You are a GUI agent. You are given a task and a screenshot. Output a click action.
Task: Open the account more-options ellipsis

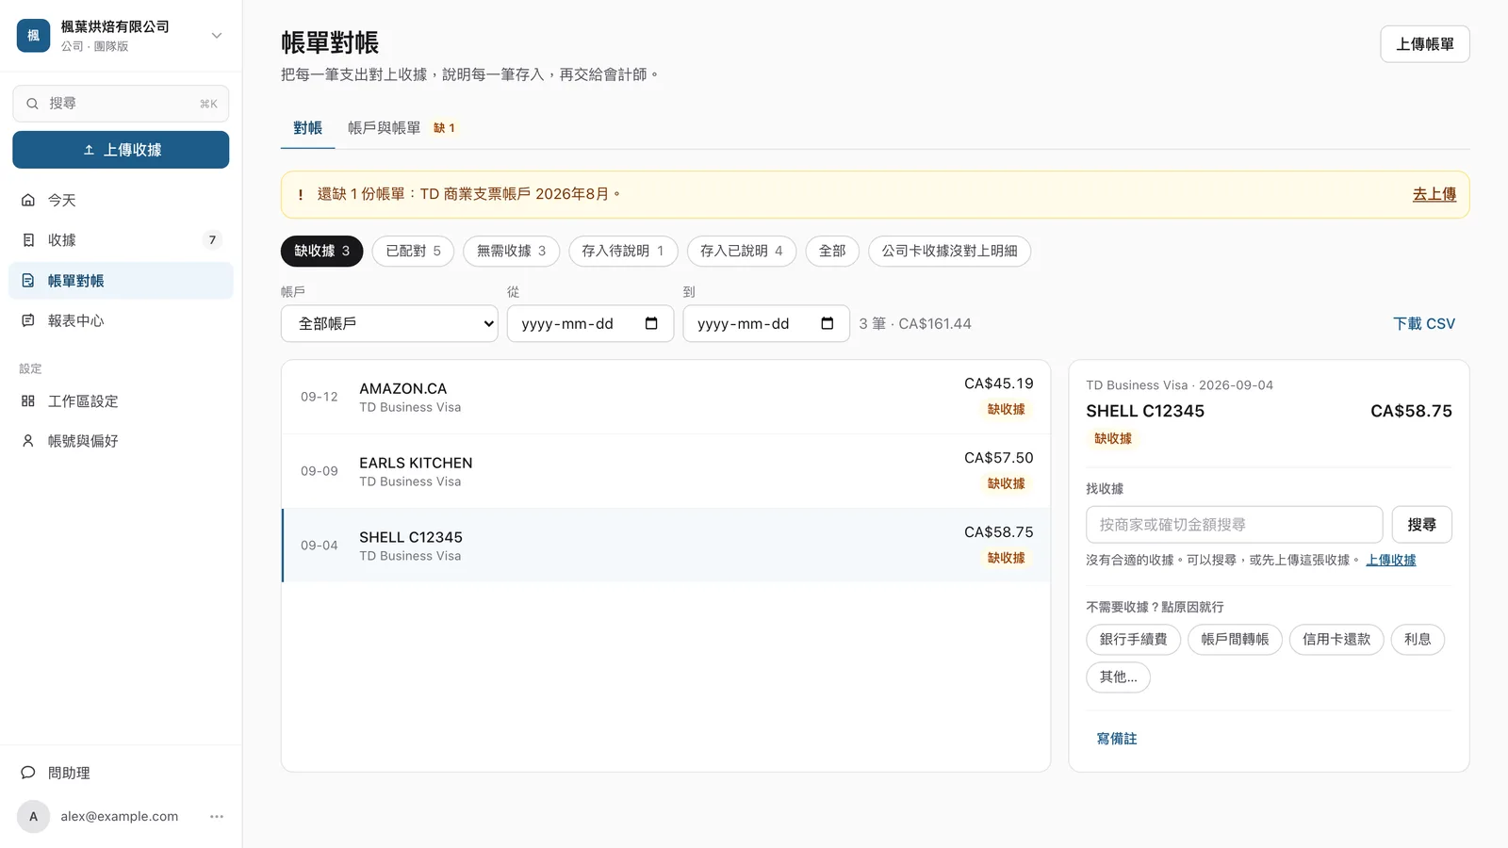coord(217,817)
